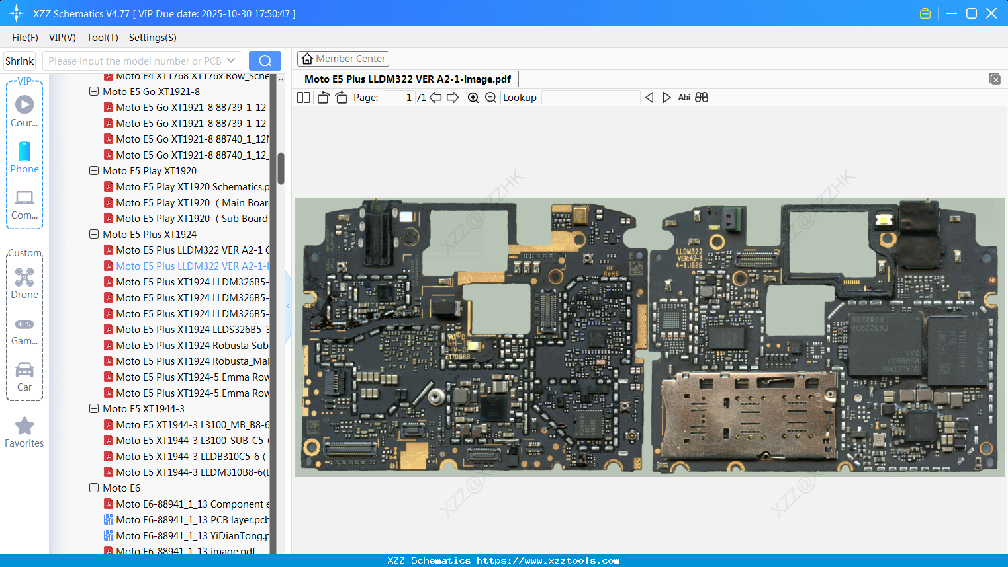Open the Phone category in sidebar
The width and height of the screenshot is (1008, 567).
(x=24, y=157)
